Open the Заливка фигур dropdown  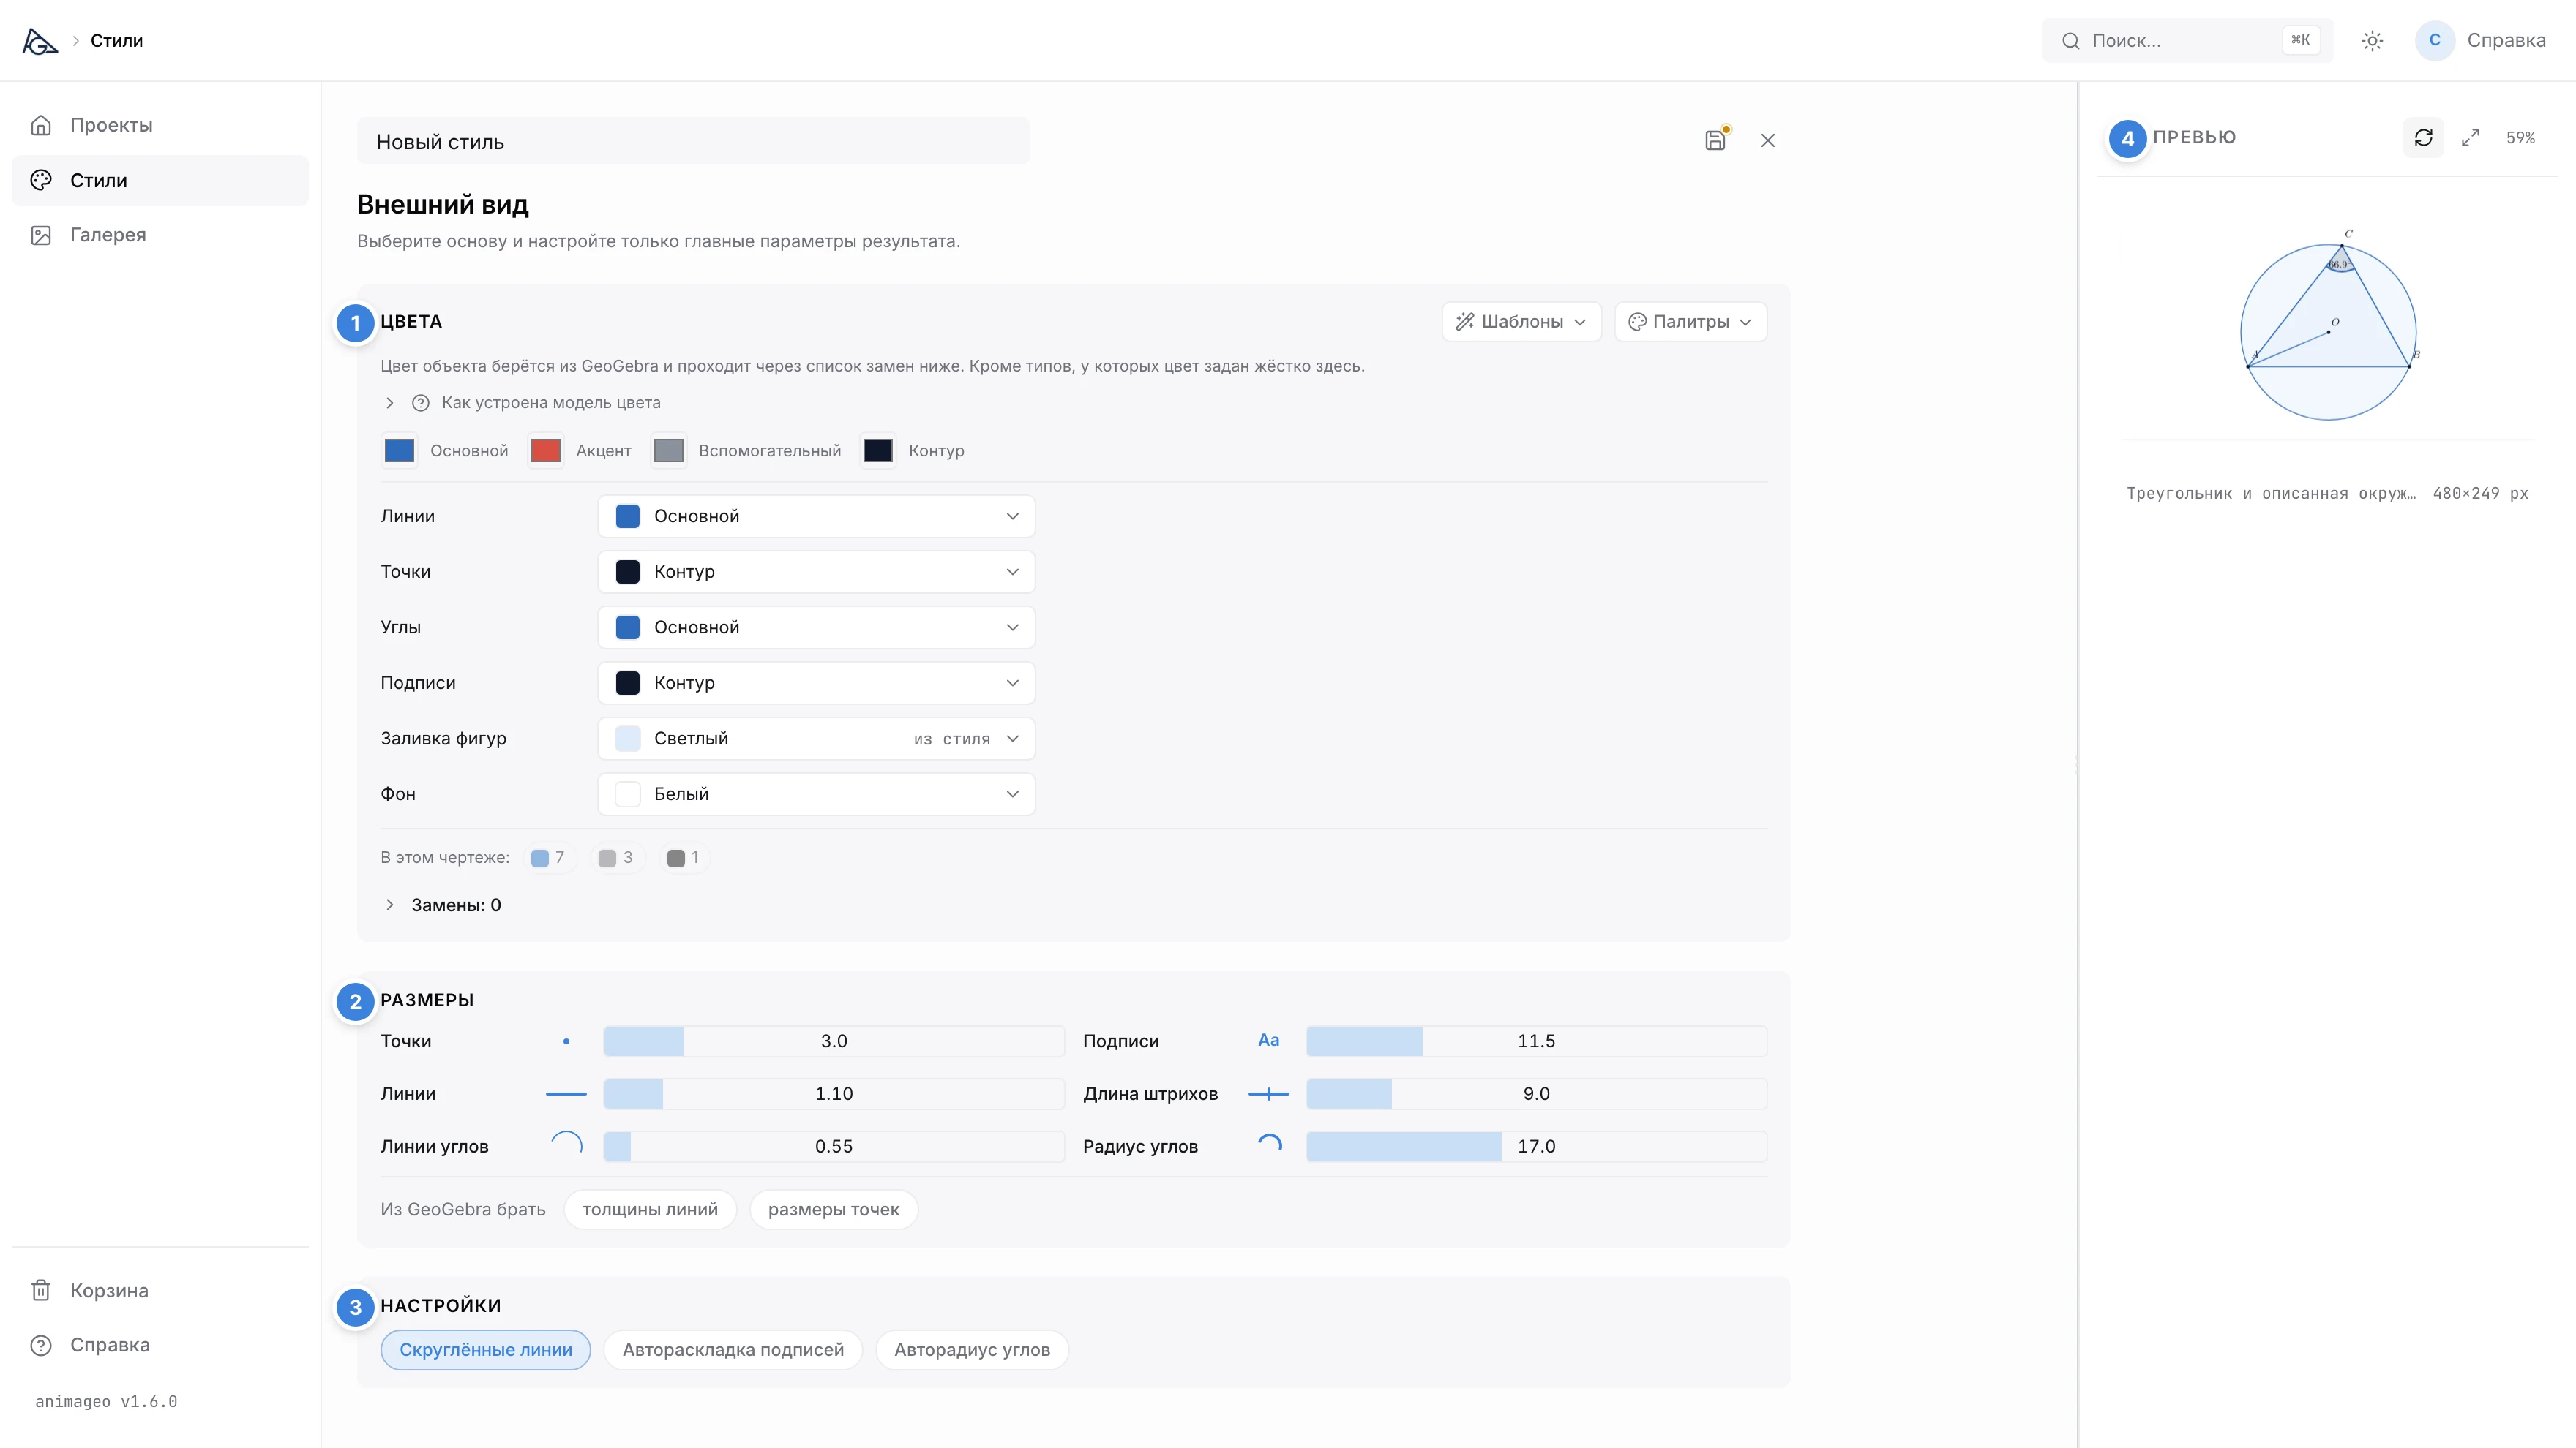(816, 739)
